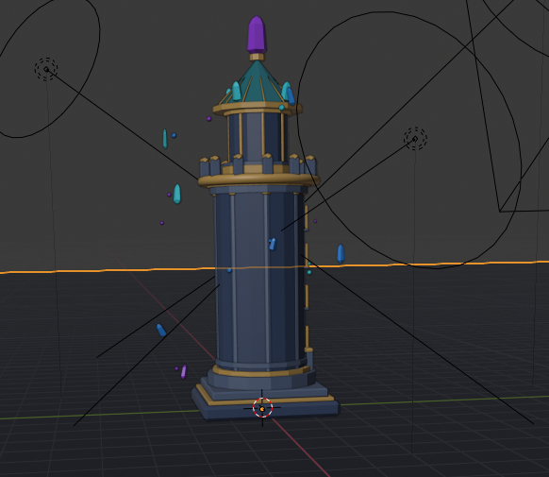Click the dashed golden ladder on the tower side
This screenshot has height=477, width=549.
click(x=307, y=277)
